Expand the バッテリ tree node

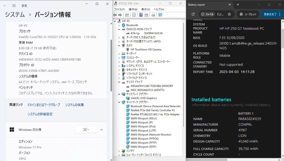pos(119,151)
